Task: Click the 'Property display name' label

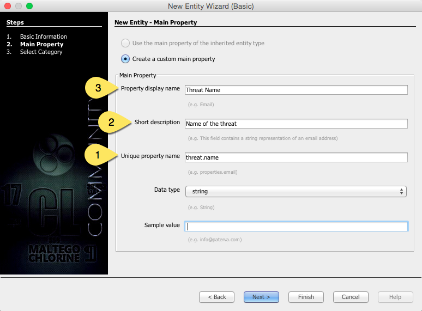Action: click(x=150, y=88)
